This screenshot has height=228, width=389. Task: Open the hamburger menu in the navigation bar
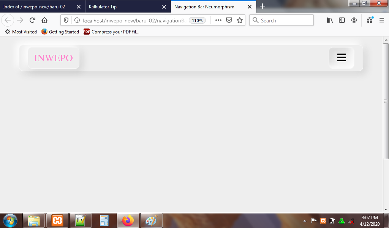coord(342,57)
